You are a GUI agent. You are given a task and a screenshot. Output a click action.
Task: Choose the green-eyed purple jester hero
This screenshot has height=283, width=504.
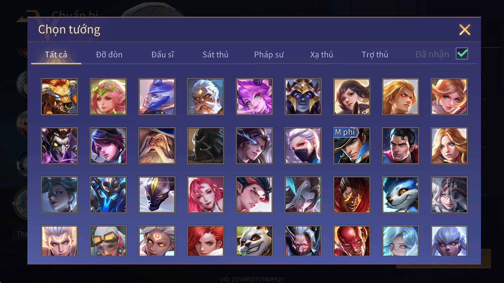[59, 146]
